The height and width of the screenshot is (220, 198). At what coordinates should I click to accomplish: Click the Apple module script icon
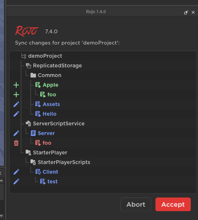coord(38,85)
